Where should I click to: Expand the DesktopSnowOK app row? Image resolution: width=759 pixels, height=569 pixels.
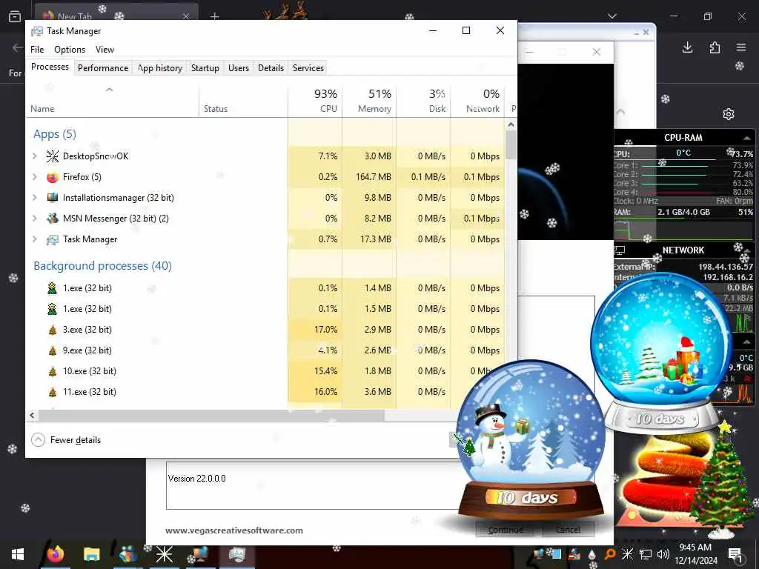[x=34, y=156]
